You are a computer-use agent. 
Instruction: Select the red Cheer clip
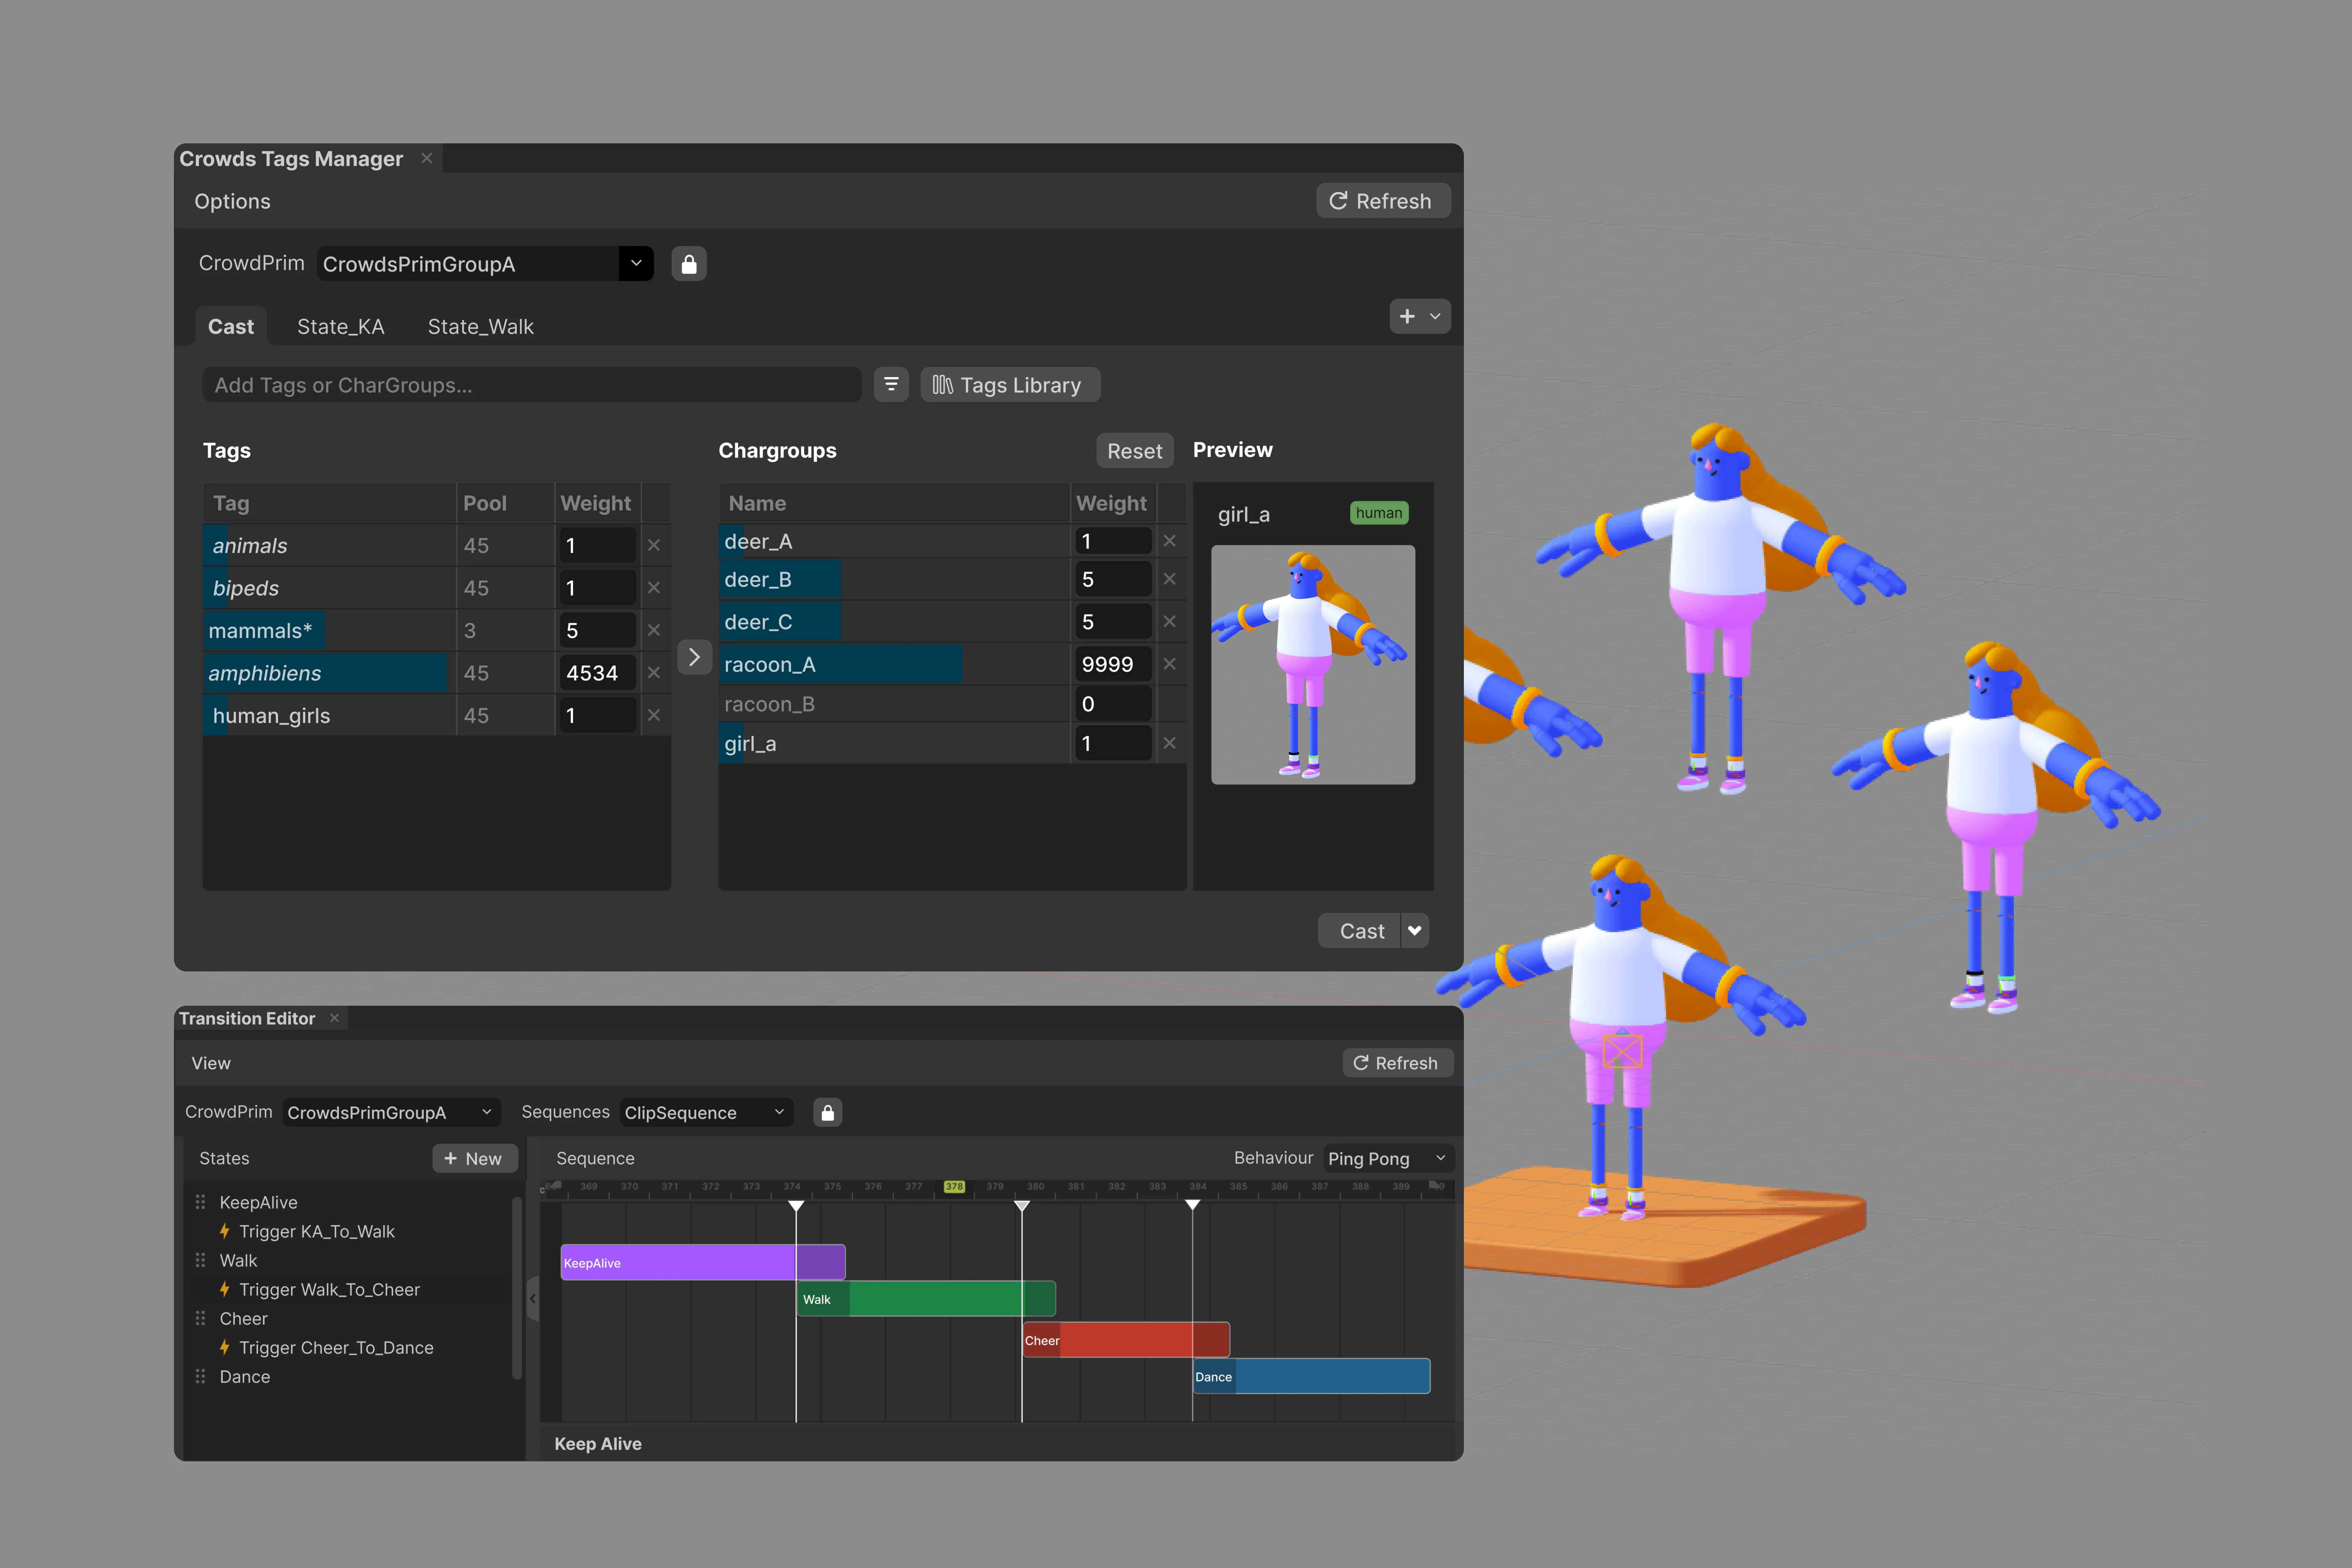[1126, 1340]
